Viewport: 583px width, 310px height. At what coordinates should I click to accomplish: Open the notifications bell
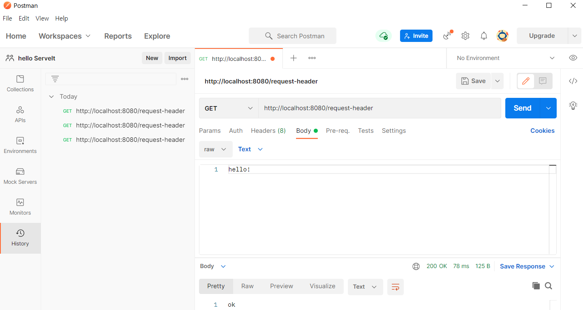click(x=484, y=36)
